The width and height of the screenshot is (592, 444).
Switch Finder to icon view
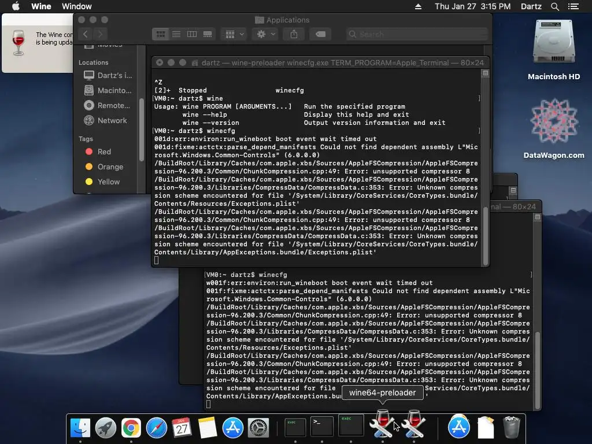pos(161,34)
